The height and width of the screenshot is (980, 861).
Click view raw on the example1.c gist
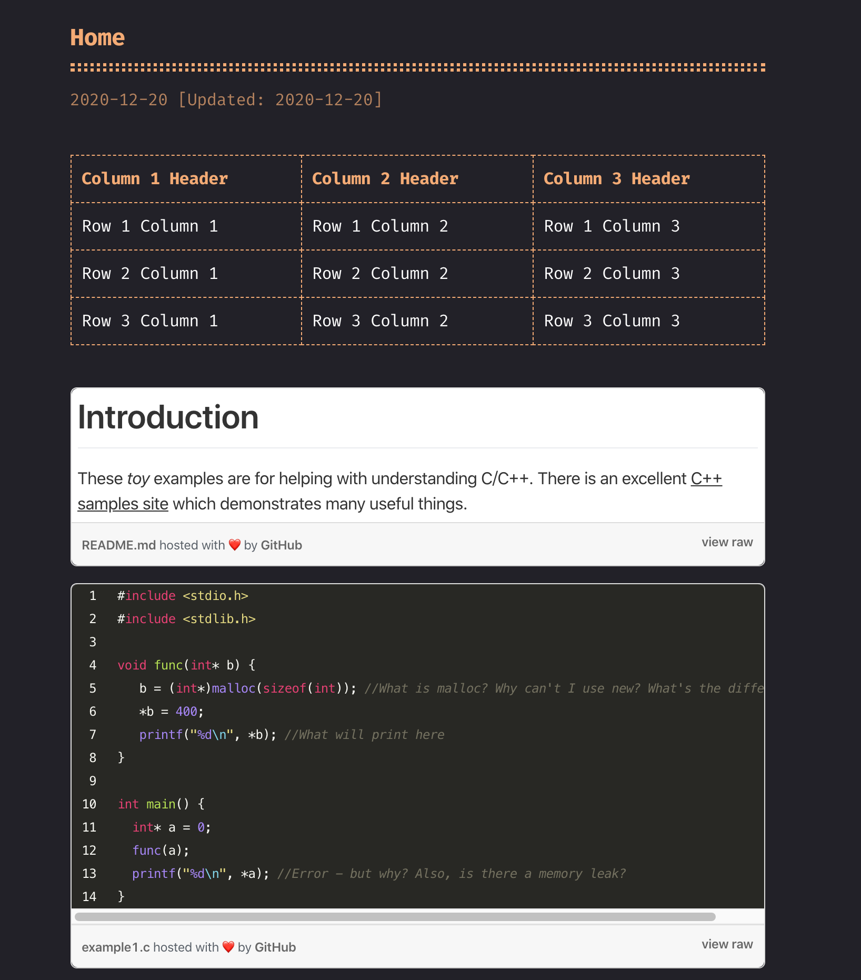click(x=727, y=944)
